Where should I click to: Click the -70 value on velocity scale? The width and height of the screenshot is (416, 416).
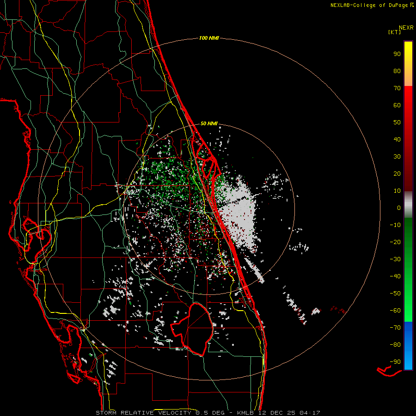tap(395, 328)
